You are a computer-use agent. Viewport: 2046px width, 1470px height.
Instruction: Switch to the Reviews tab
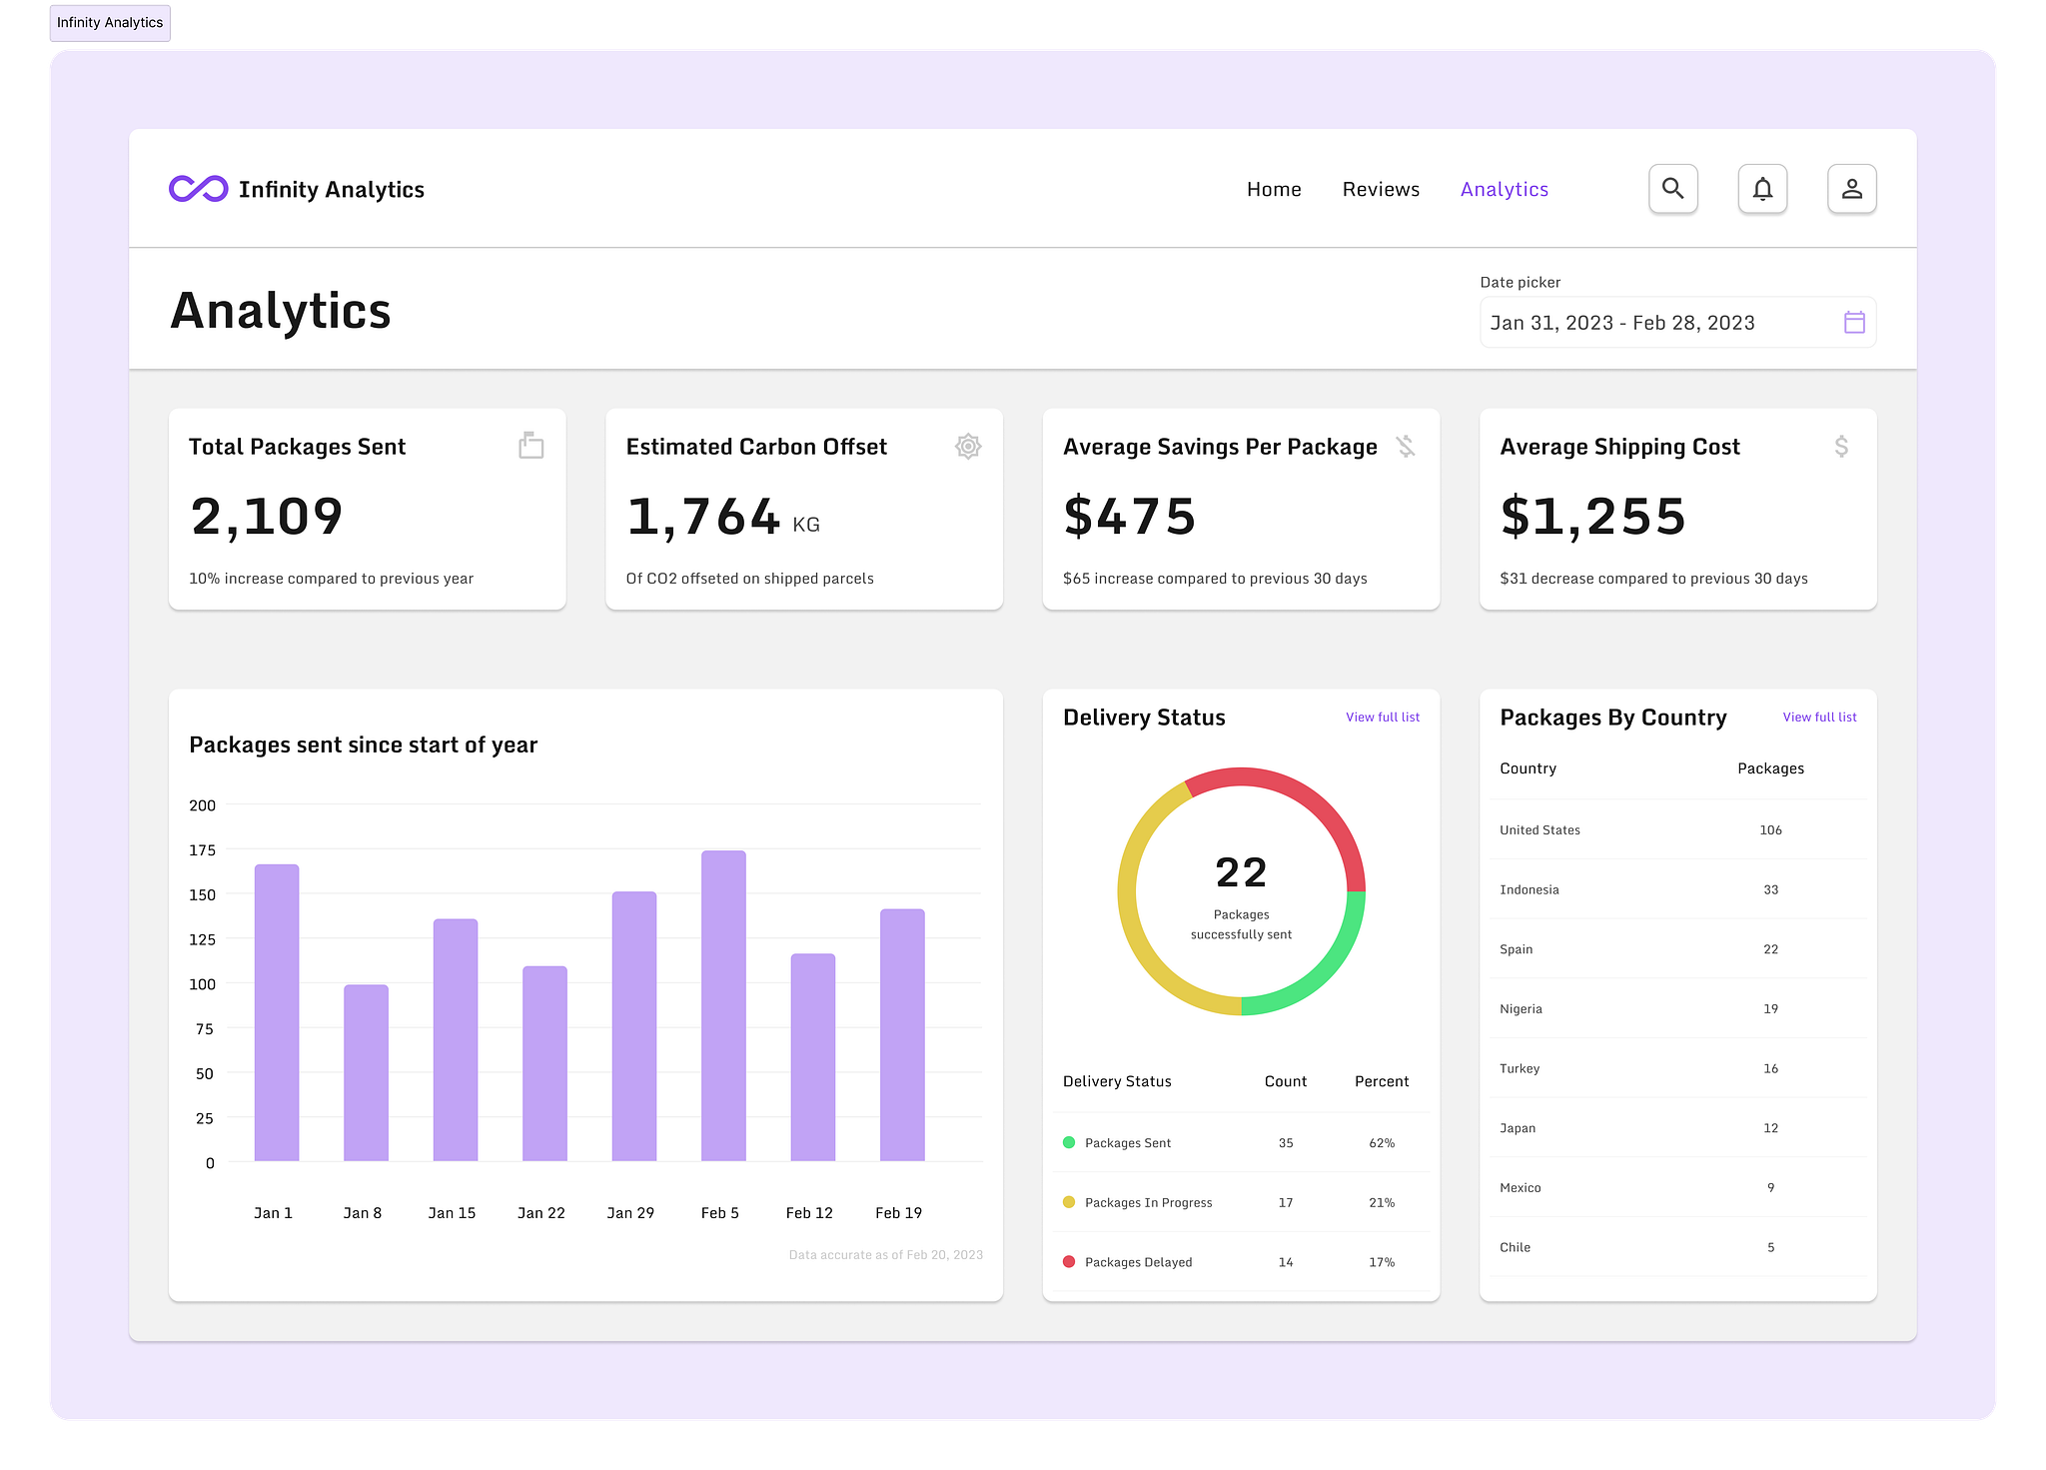[1381, 188]
